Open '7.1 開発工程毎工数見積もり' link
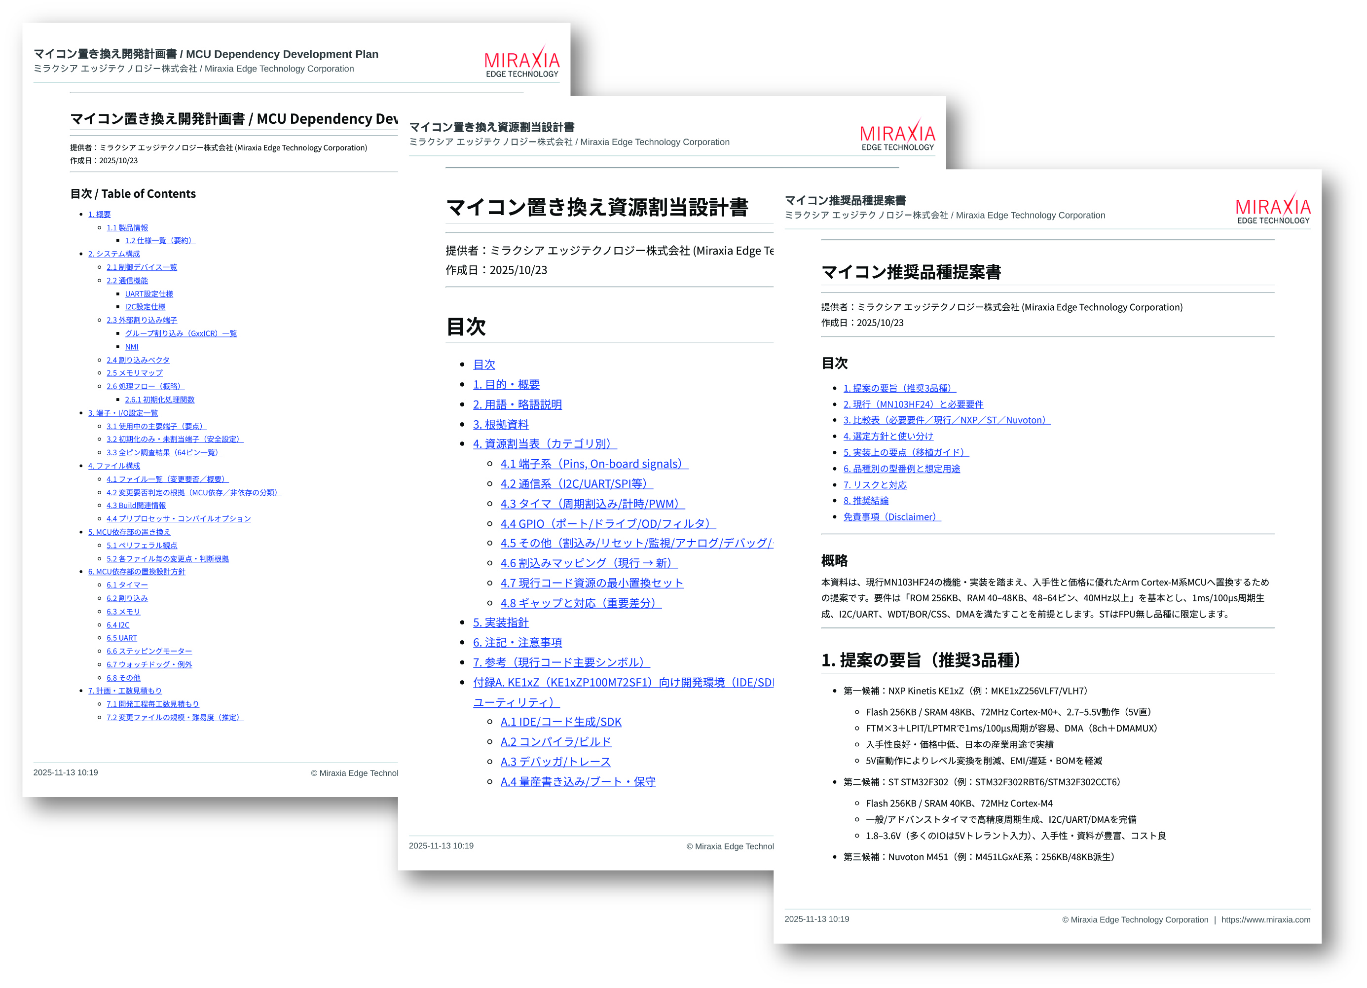 tap(152, 704)
